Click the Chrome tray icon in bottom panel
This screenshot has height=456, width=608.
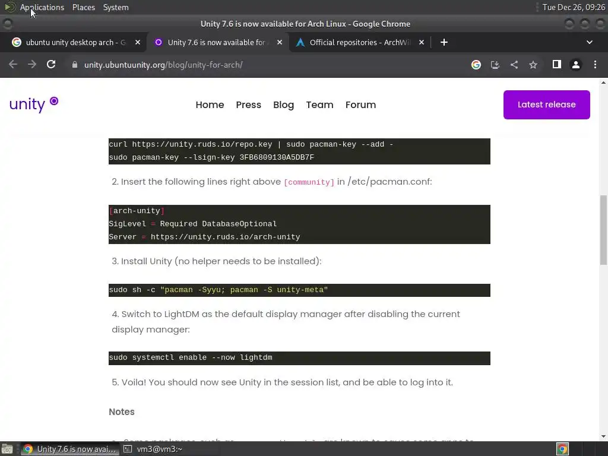point(563,449)
